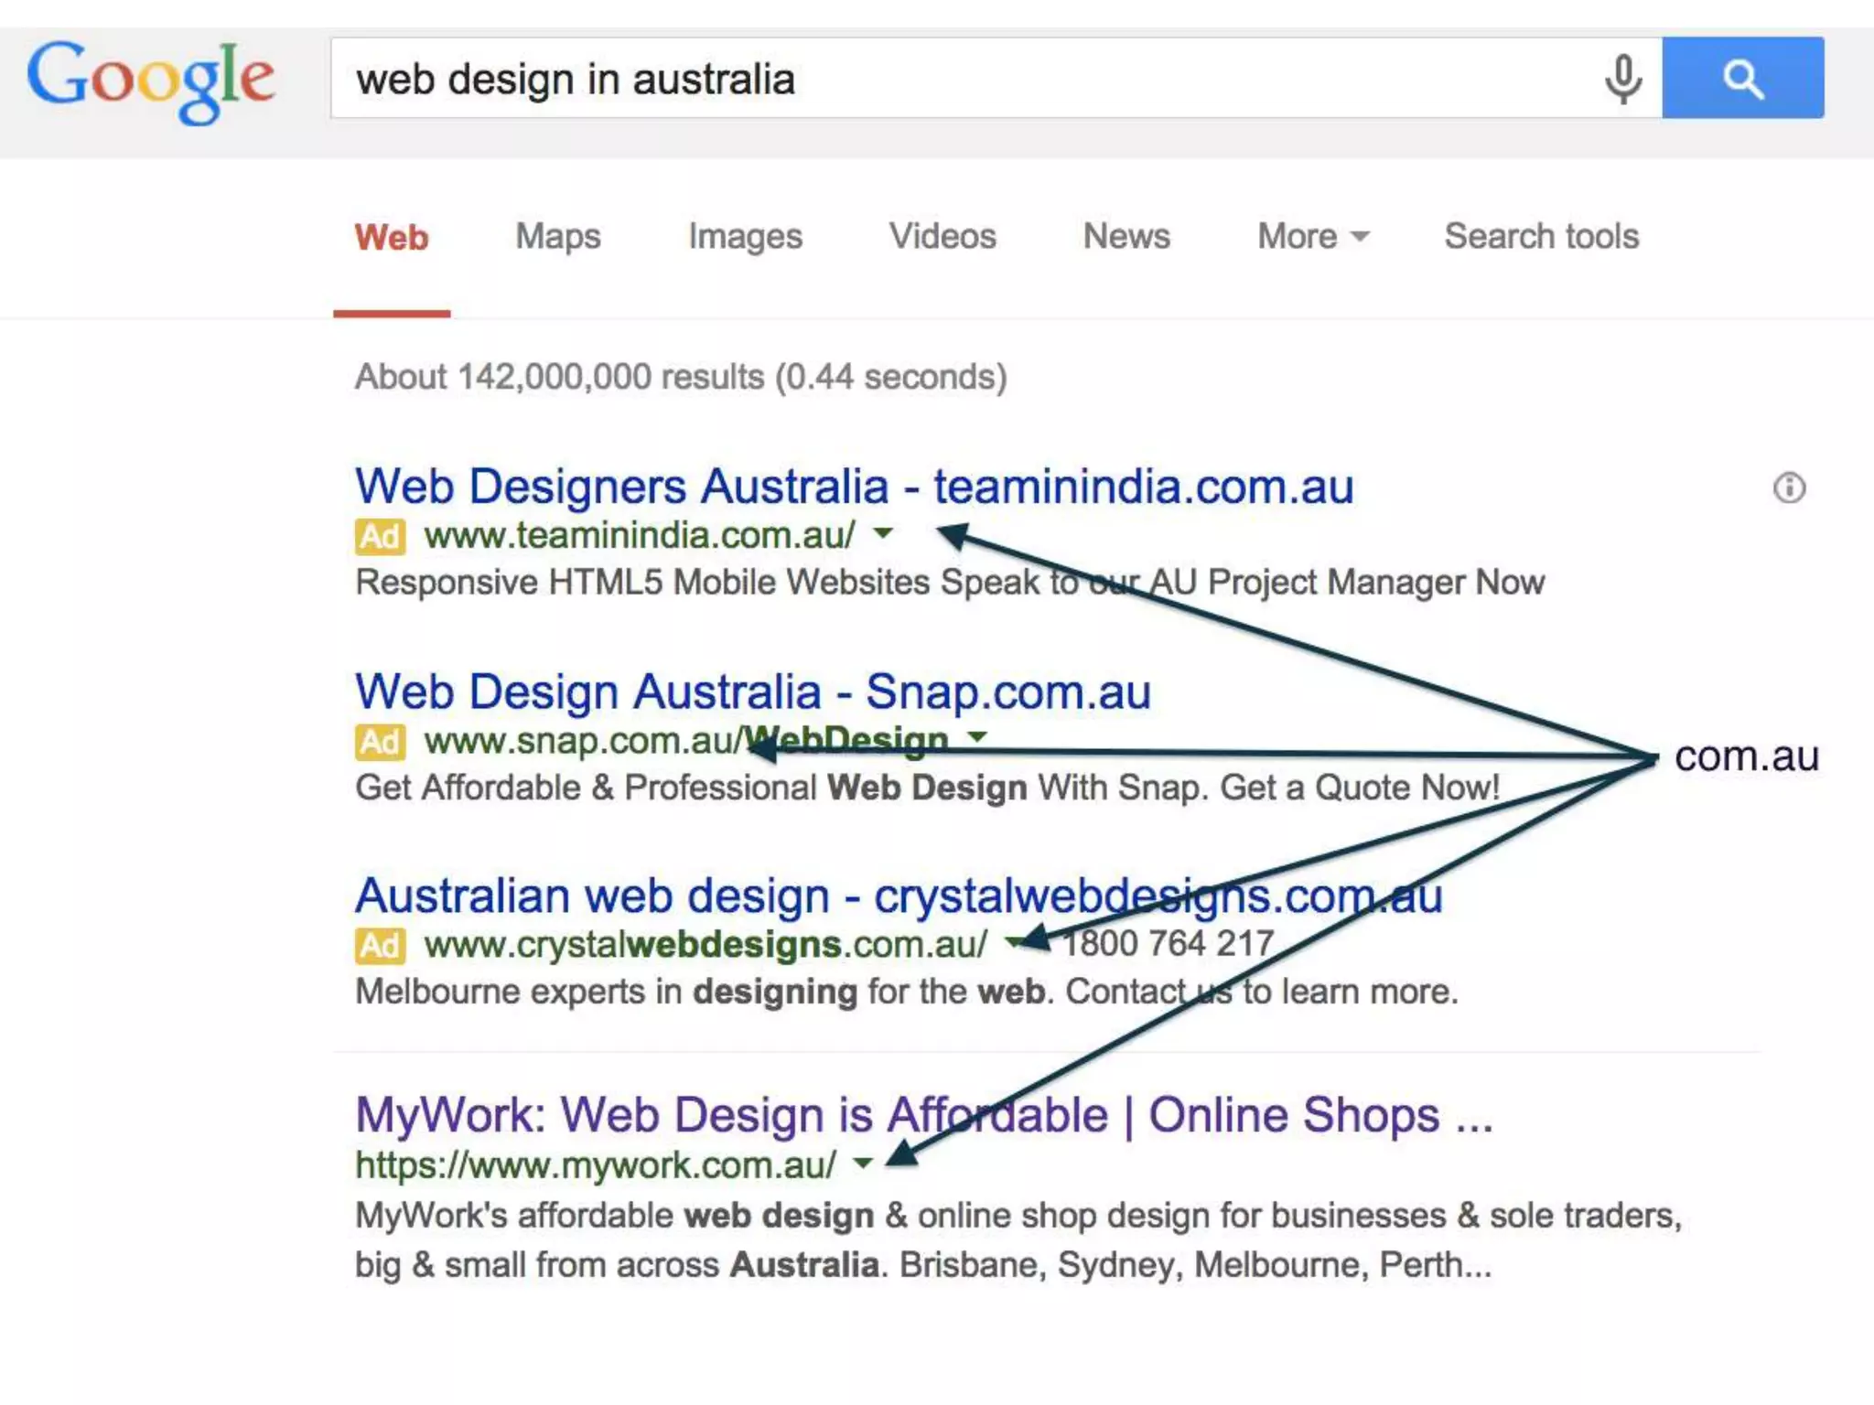Open dropdown arrow next to mywork.com.au URL
1874x1405 pixels.
click(x=862, y=1163)
